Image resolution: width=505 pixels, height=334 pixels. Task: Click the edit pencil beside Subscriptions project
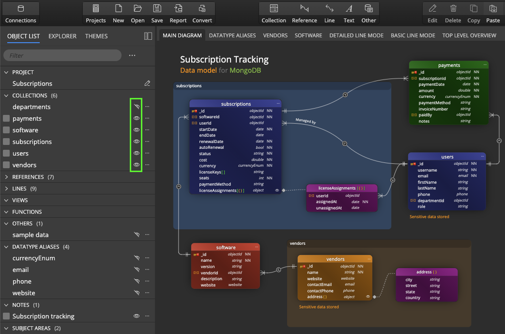pyautogui.click(x=148, y=83)
